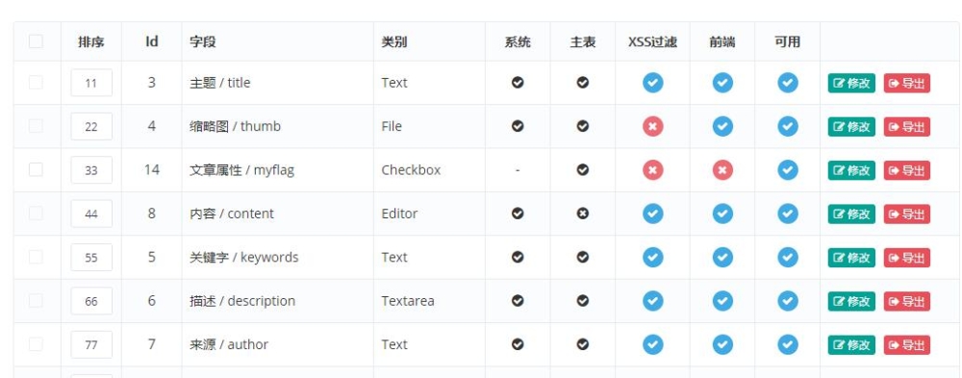
Task: Click the 排序 column header
Action: [90, 41]
